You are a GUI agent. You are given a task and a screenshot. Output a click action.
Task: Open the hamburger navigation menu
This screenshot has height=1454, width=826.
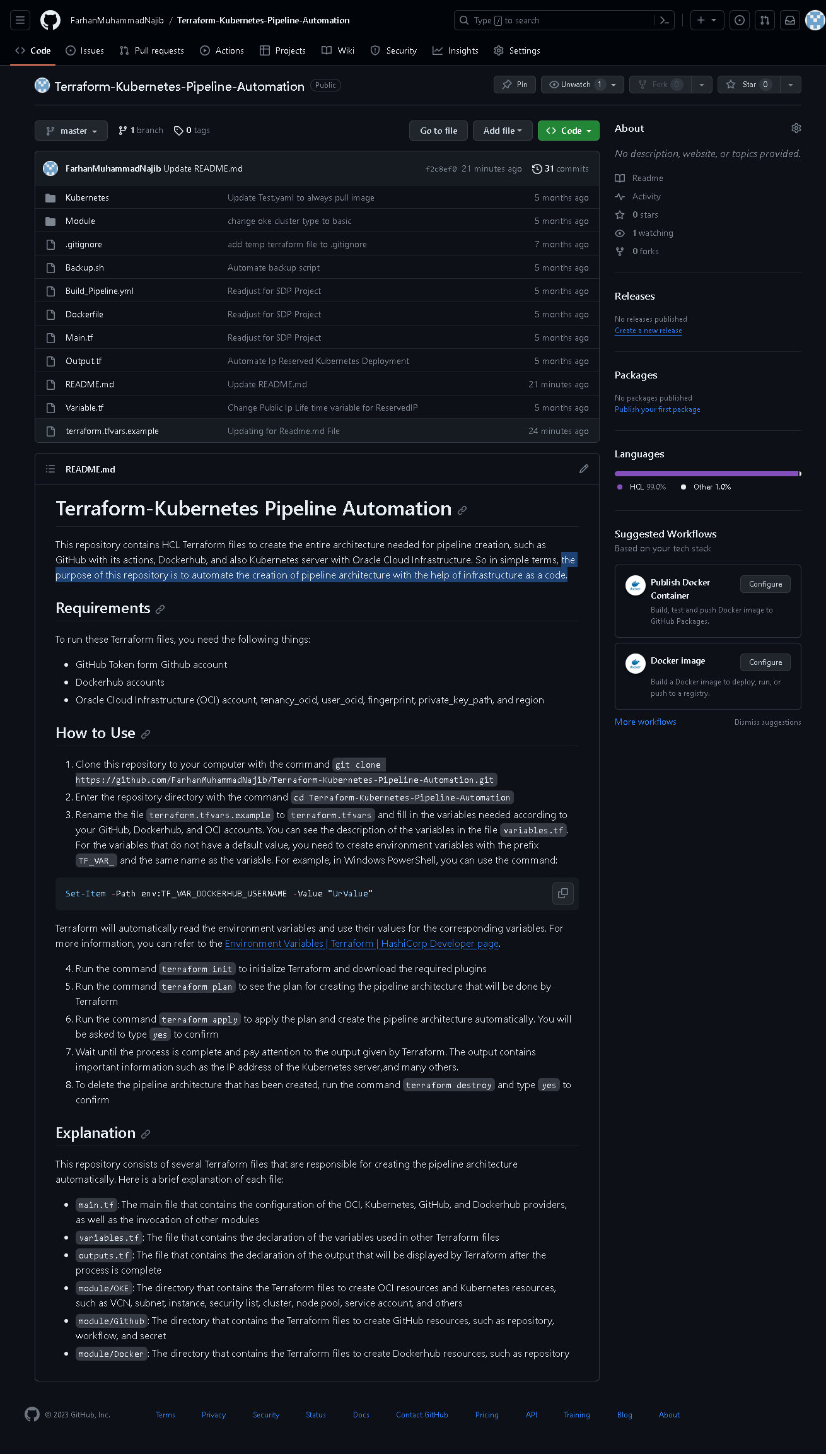pyautogui.click(x=20, y=20)
